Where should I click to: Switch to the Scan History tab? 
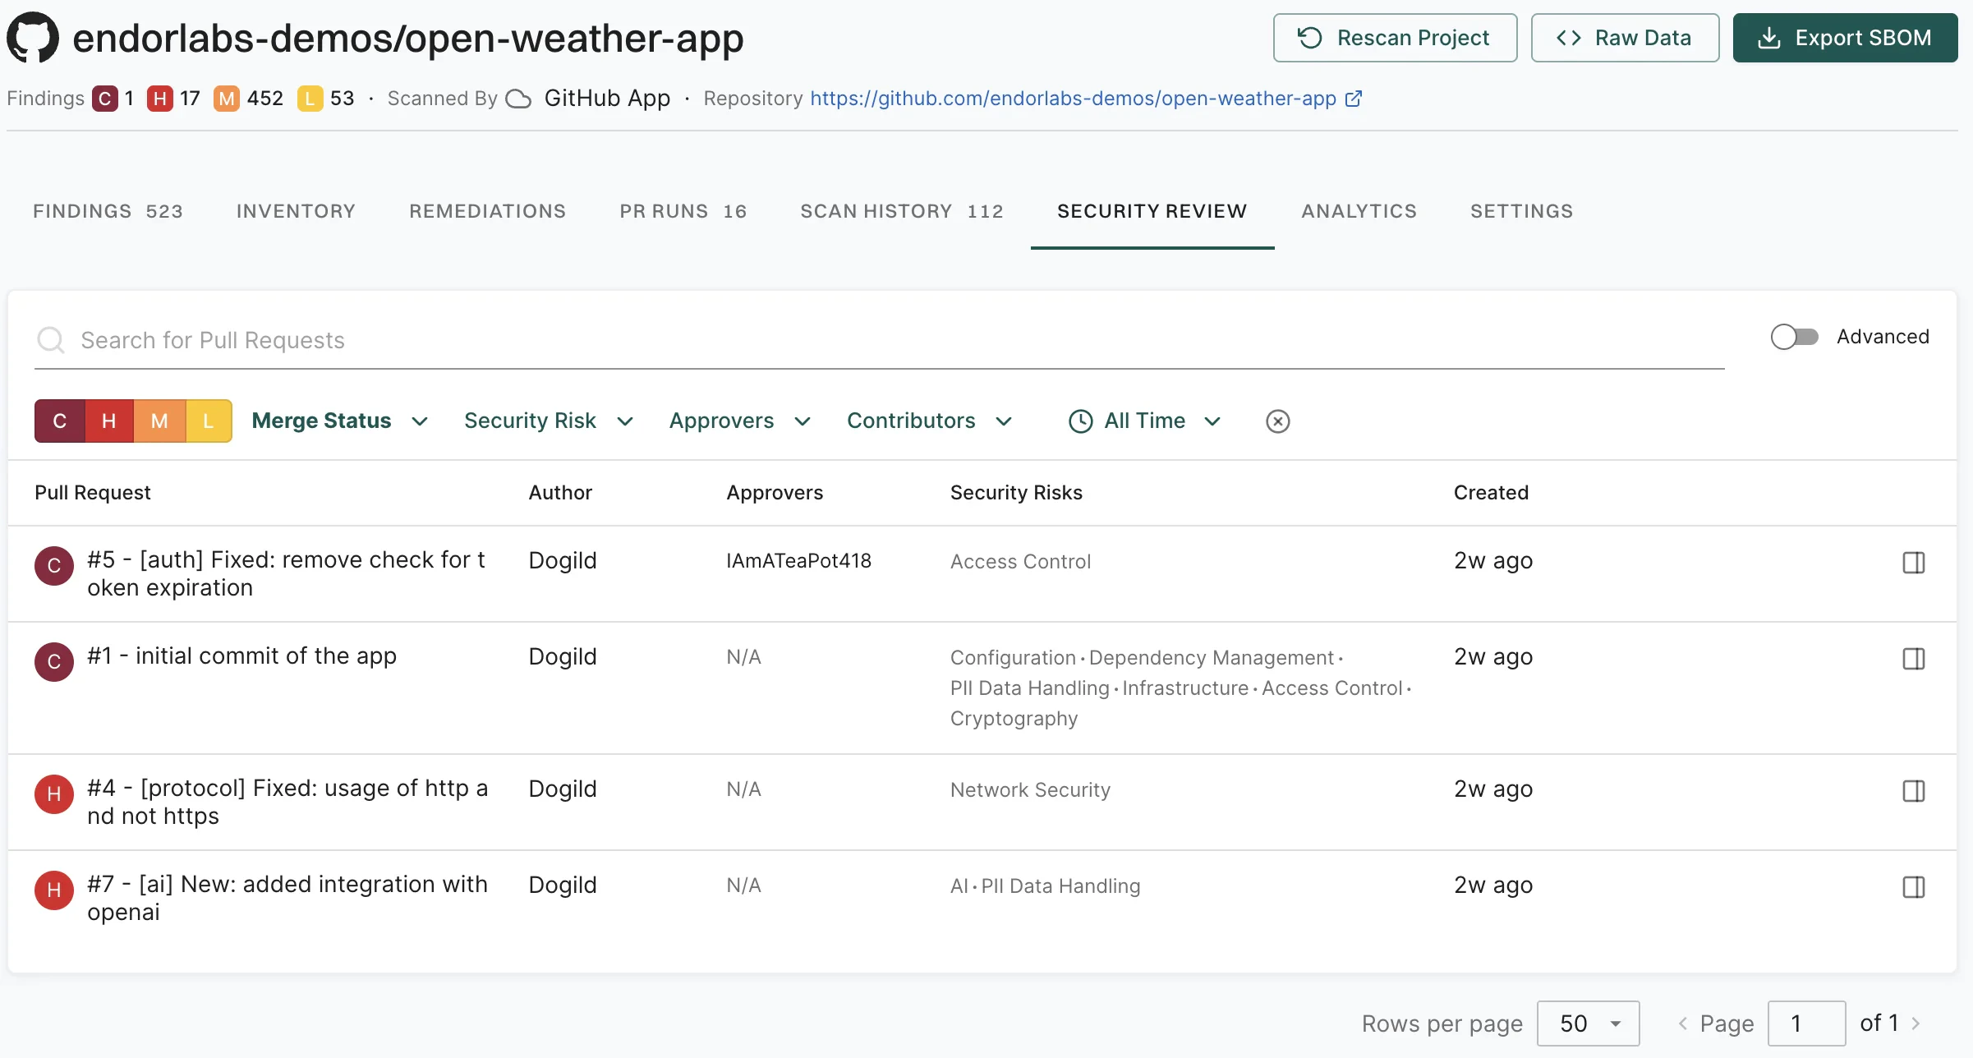point(901,211)
